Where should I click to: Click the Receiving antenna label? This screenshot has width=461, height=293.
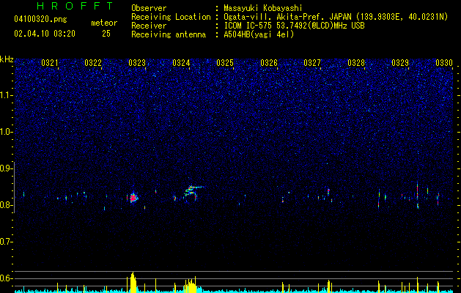click(x=169, y=34)
